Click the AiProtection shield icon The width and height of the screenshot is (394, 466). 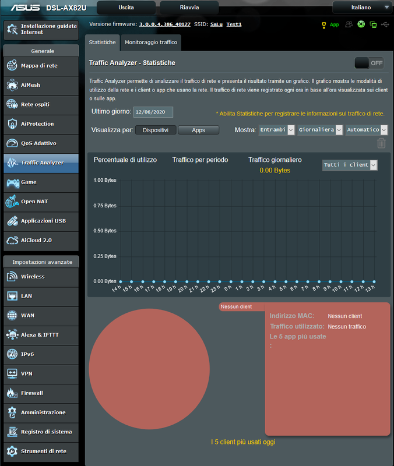tap(12, 123)
